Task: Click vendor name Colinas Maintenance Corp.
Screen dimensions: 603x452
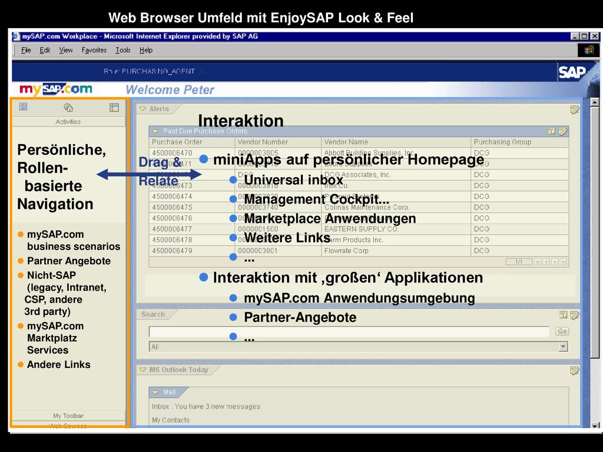Action: tap(367, 207)
